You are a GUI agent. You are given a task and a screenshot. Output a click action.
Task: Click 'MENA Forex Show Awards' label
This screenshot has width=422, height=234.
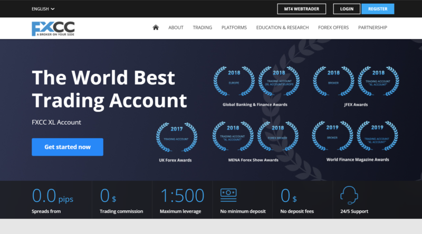click(x=253, y=160)
